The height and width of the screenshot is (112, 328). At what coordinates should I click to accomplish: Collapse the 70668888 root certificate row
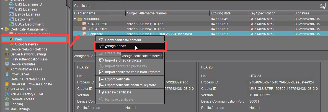pos(75,19)
